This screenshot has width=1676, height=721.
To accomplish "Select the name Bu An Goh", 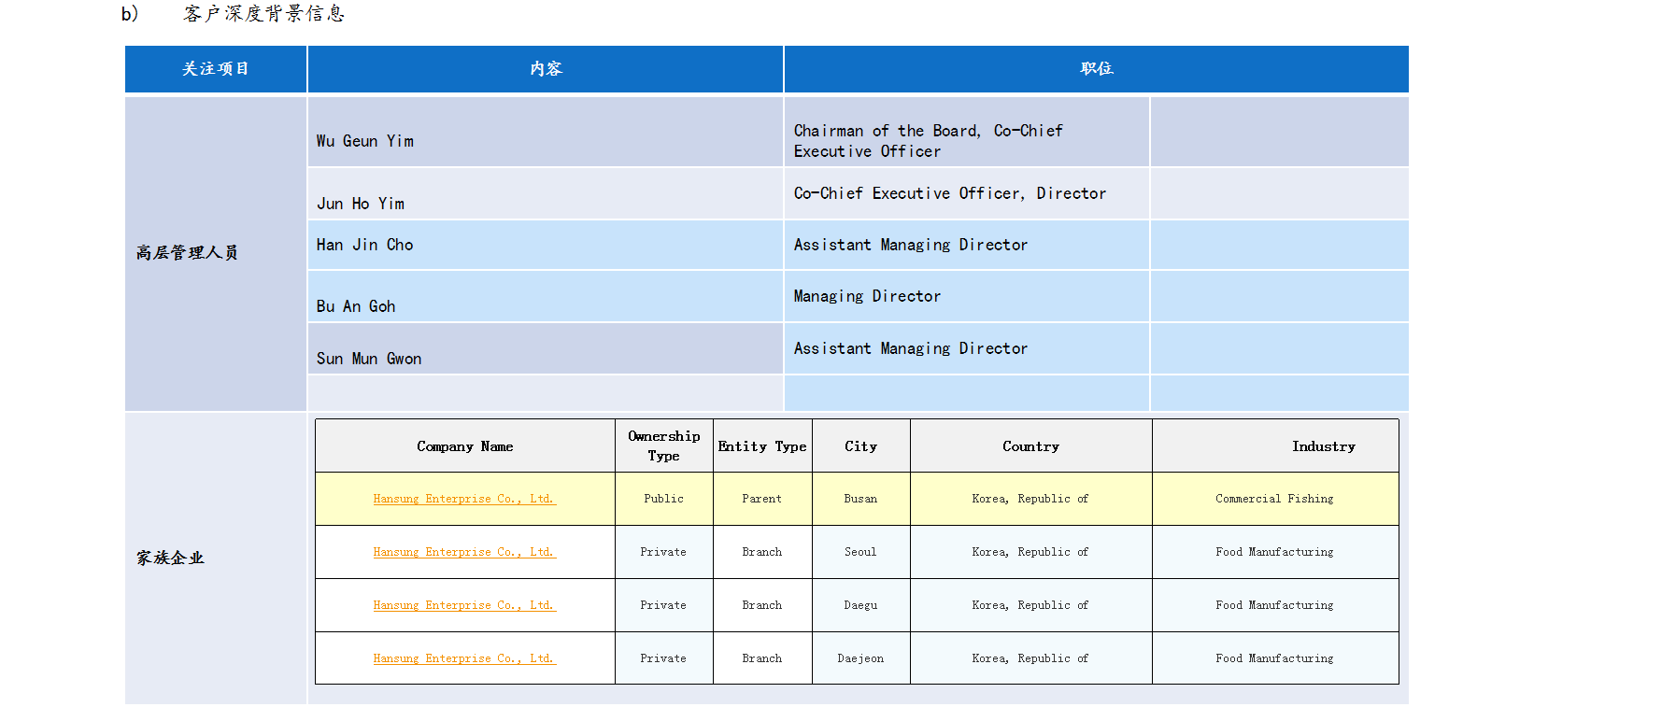I will pyautogui.click(x=356, y=306).
